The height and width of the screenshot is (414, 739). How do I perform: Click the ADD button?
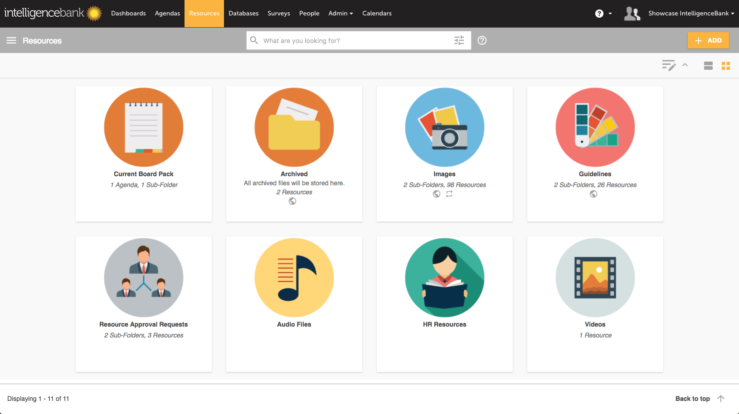tap(708, 40)
